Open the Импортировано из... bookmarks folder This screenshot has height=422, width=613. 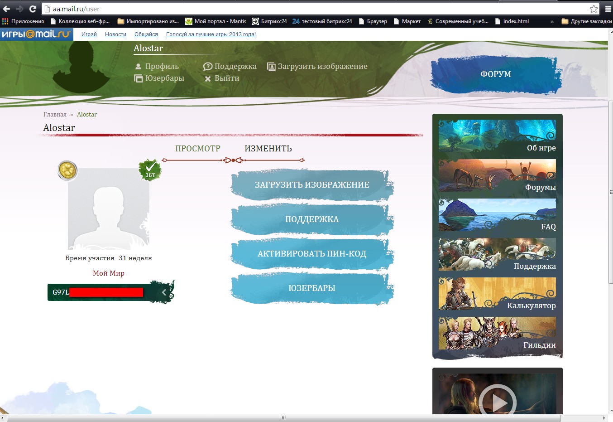[148, 21]
